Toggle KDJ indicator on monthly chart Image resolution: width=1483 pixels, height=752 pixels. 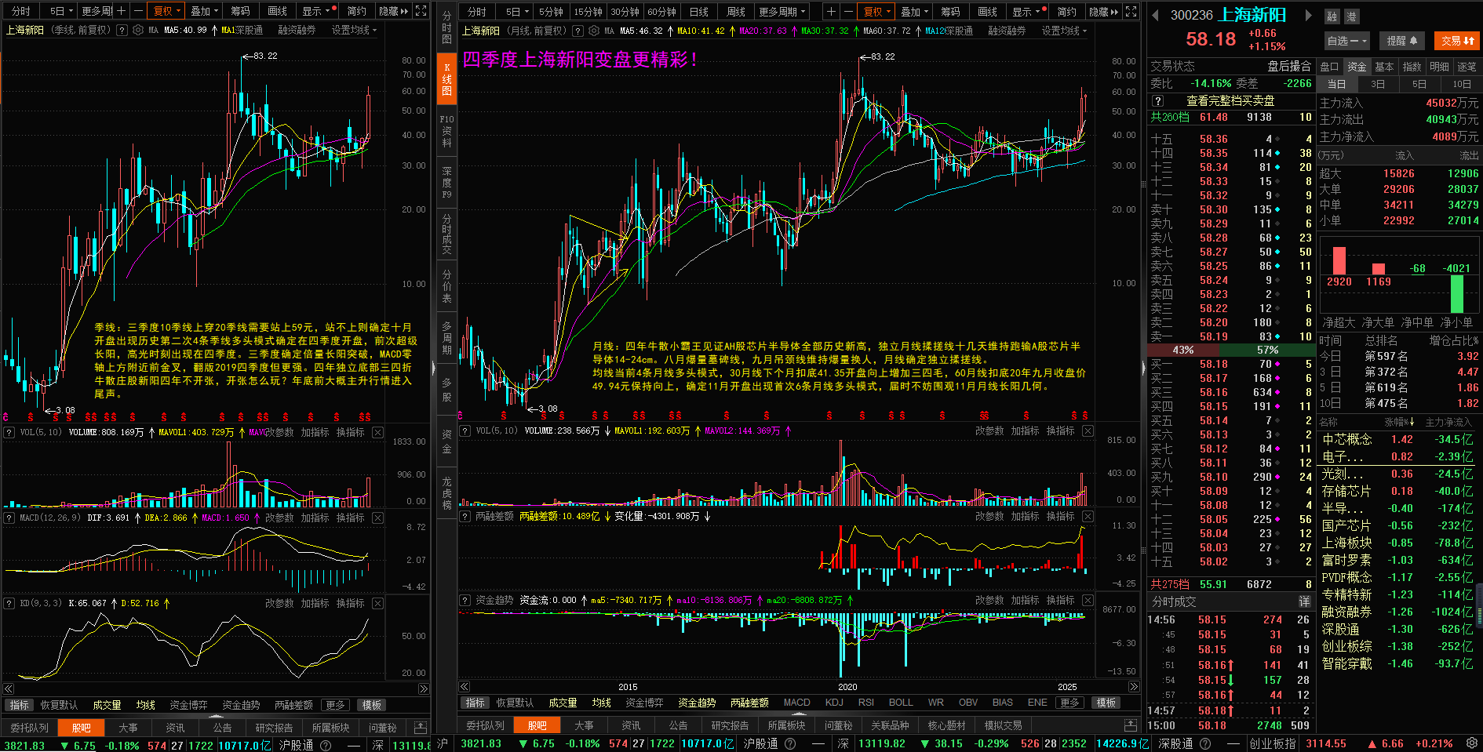(834, 703)
